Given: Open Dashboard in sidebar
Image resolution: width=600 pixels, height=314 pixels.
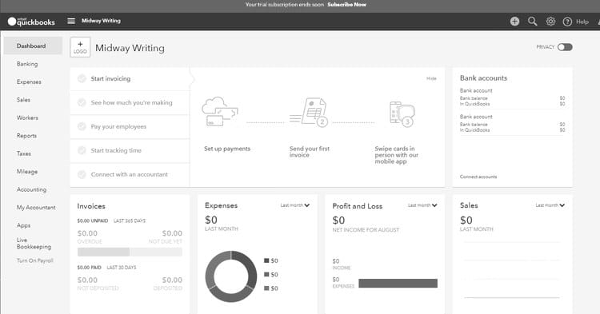Looking at the screenshot, I should 33,46.
